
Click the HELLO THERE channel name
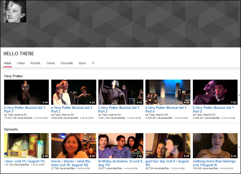pyautogui.click(x=19, y=54)
